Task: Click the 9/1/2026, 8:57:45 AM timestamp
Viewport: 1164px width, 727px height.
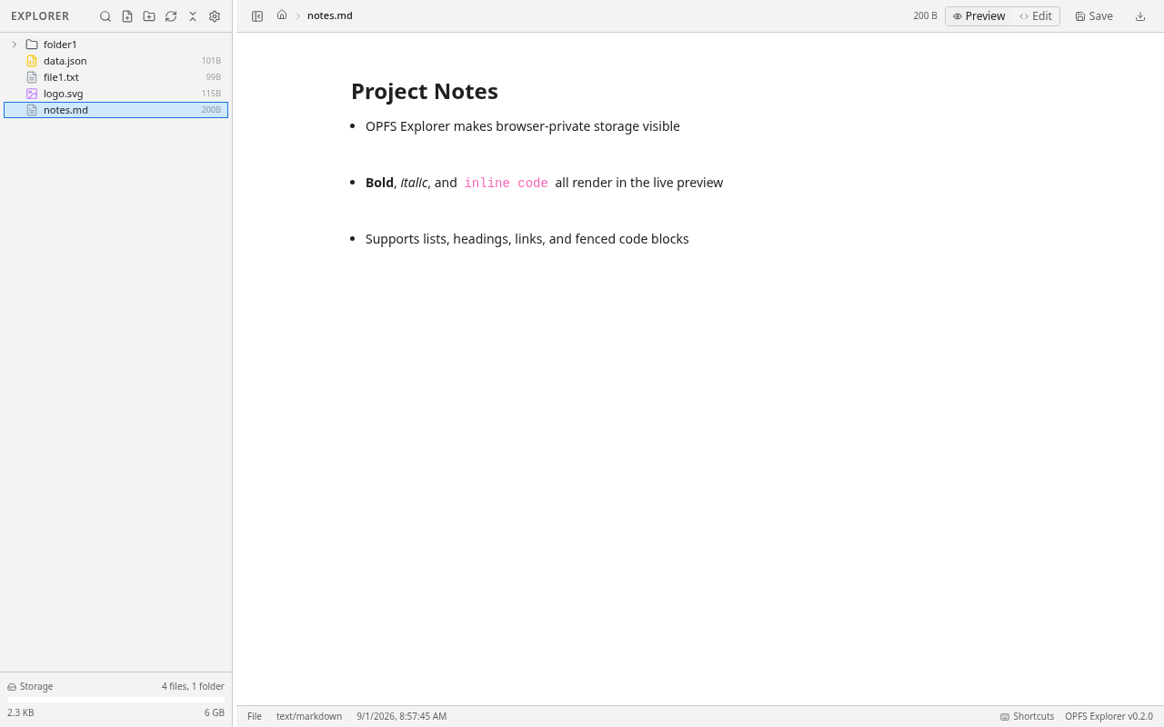Action: click(x=401, y=716)
